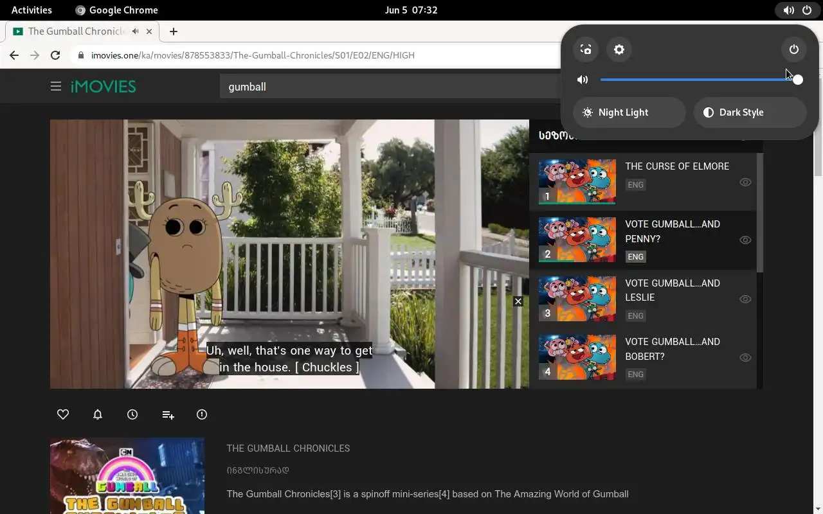Click the system tray power icon
Screen dimensions: 823x514
[807, 10]
